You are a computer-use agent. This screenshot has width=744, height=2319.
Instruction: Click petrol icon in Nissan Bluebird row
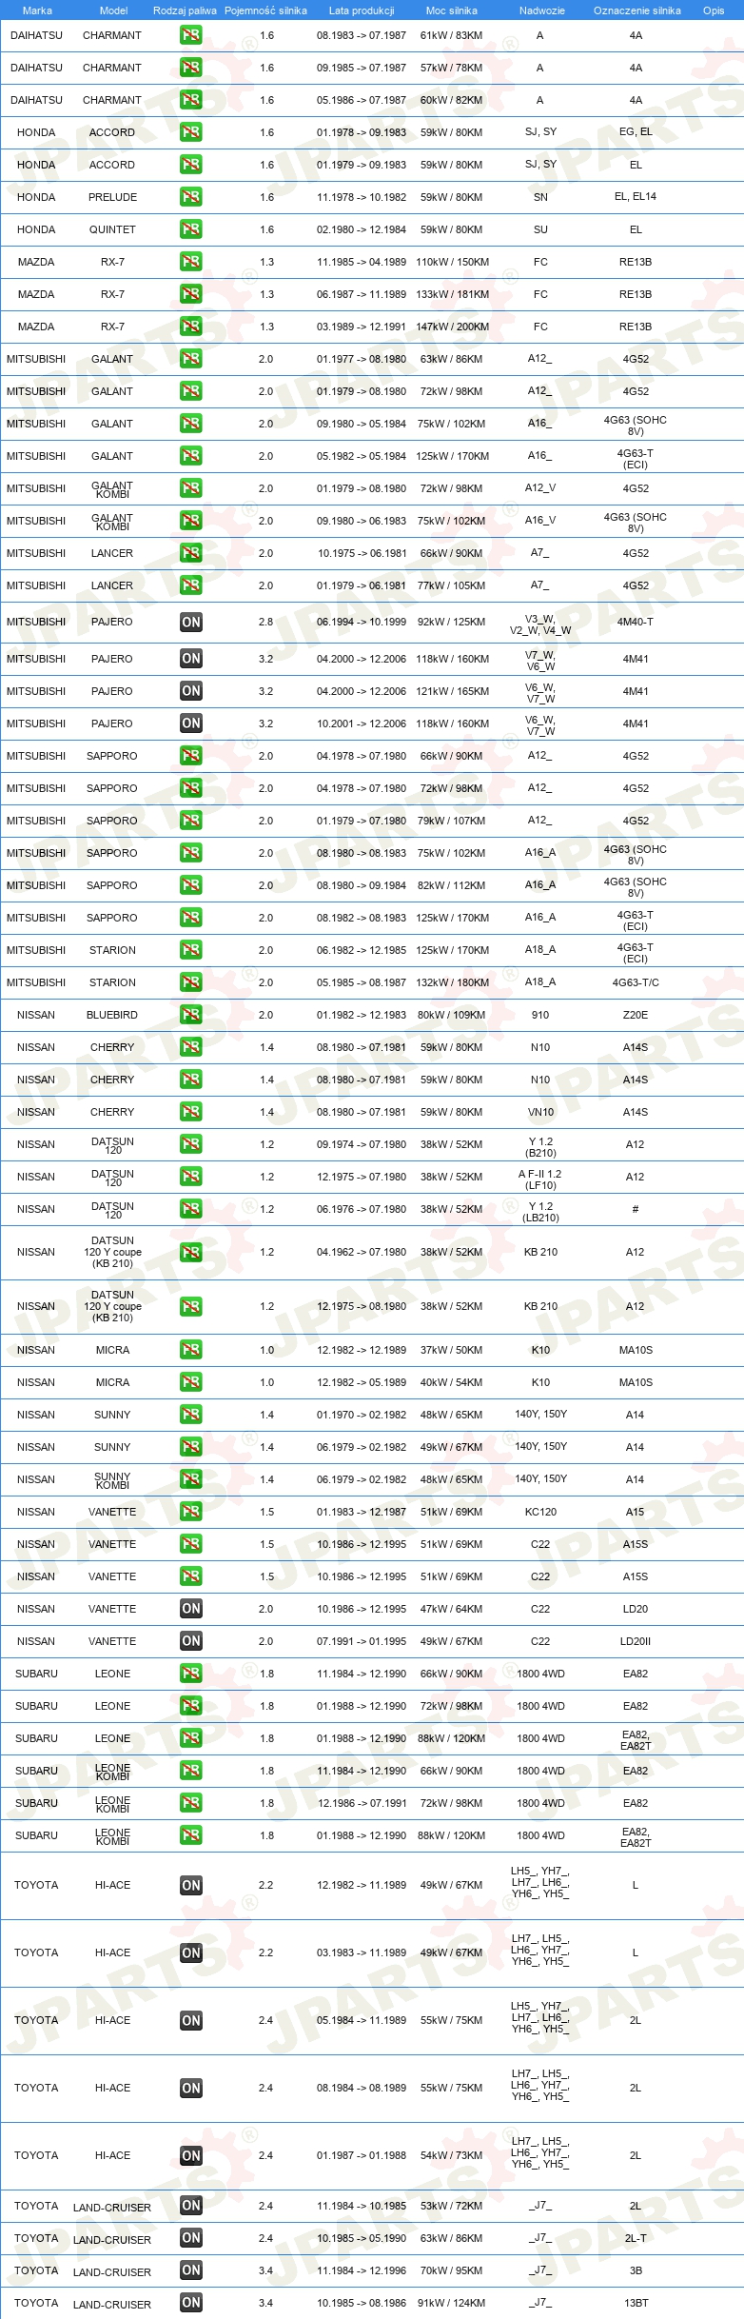click(191, 1015)
